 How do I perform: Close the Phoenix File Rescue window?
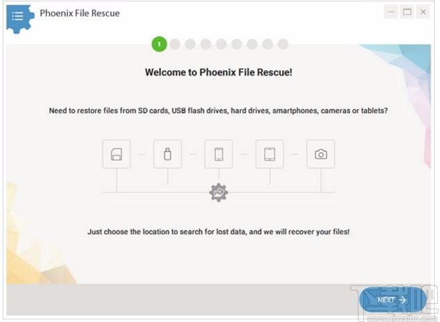(423, 12)
